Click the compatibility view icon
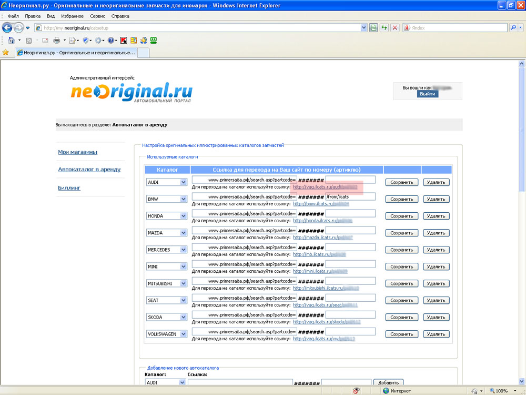The image size is (526, 395). click(373, 28)
